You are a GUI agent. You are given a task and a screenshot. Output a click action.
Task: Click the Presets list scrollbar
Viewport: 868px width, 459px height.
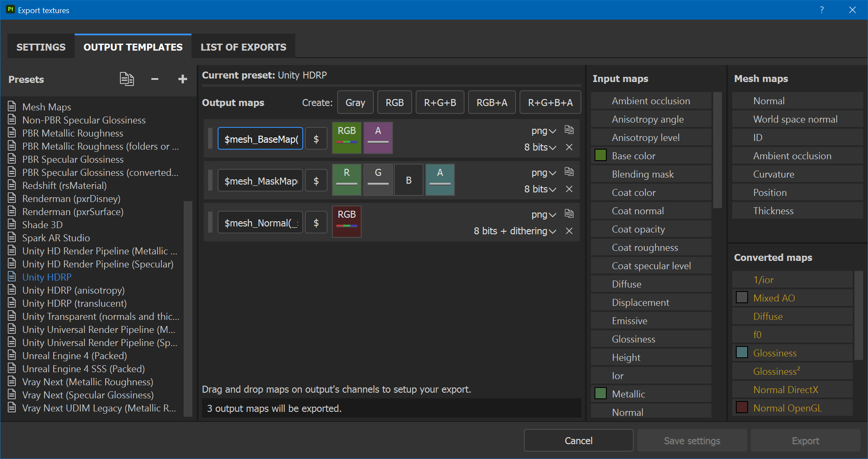188,308
